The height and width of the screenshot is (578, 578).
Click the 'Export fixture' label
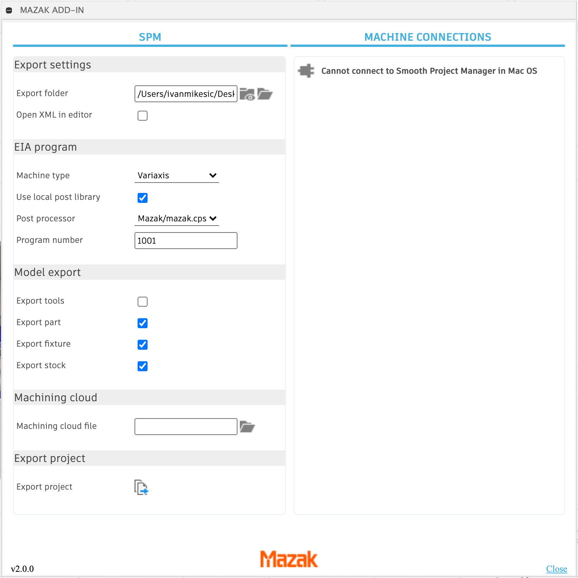click(43, 344)
